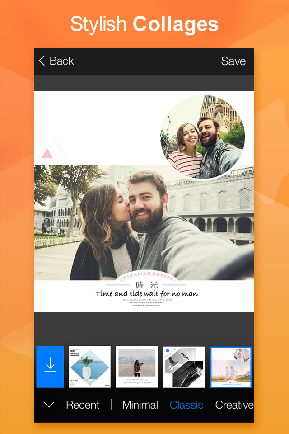Select the diamond vase template thumbnail
The image size is (289, 434).
[x=89, y=367]
